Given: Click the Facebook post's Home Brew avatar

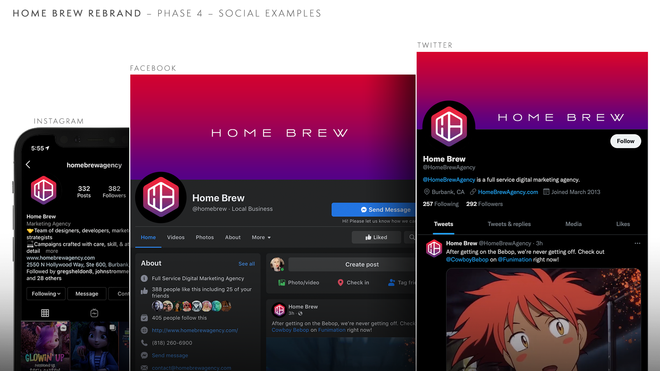Looking at the screenshot, I should [279, 310].
